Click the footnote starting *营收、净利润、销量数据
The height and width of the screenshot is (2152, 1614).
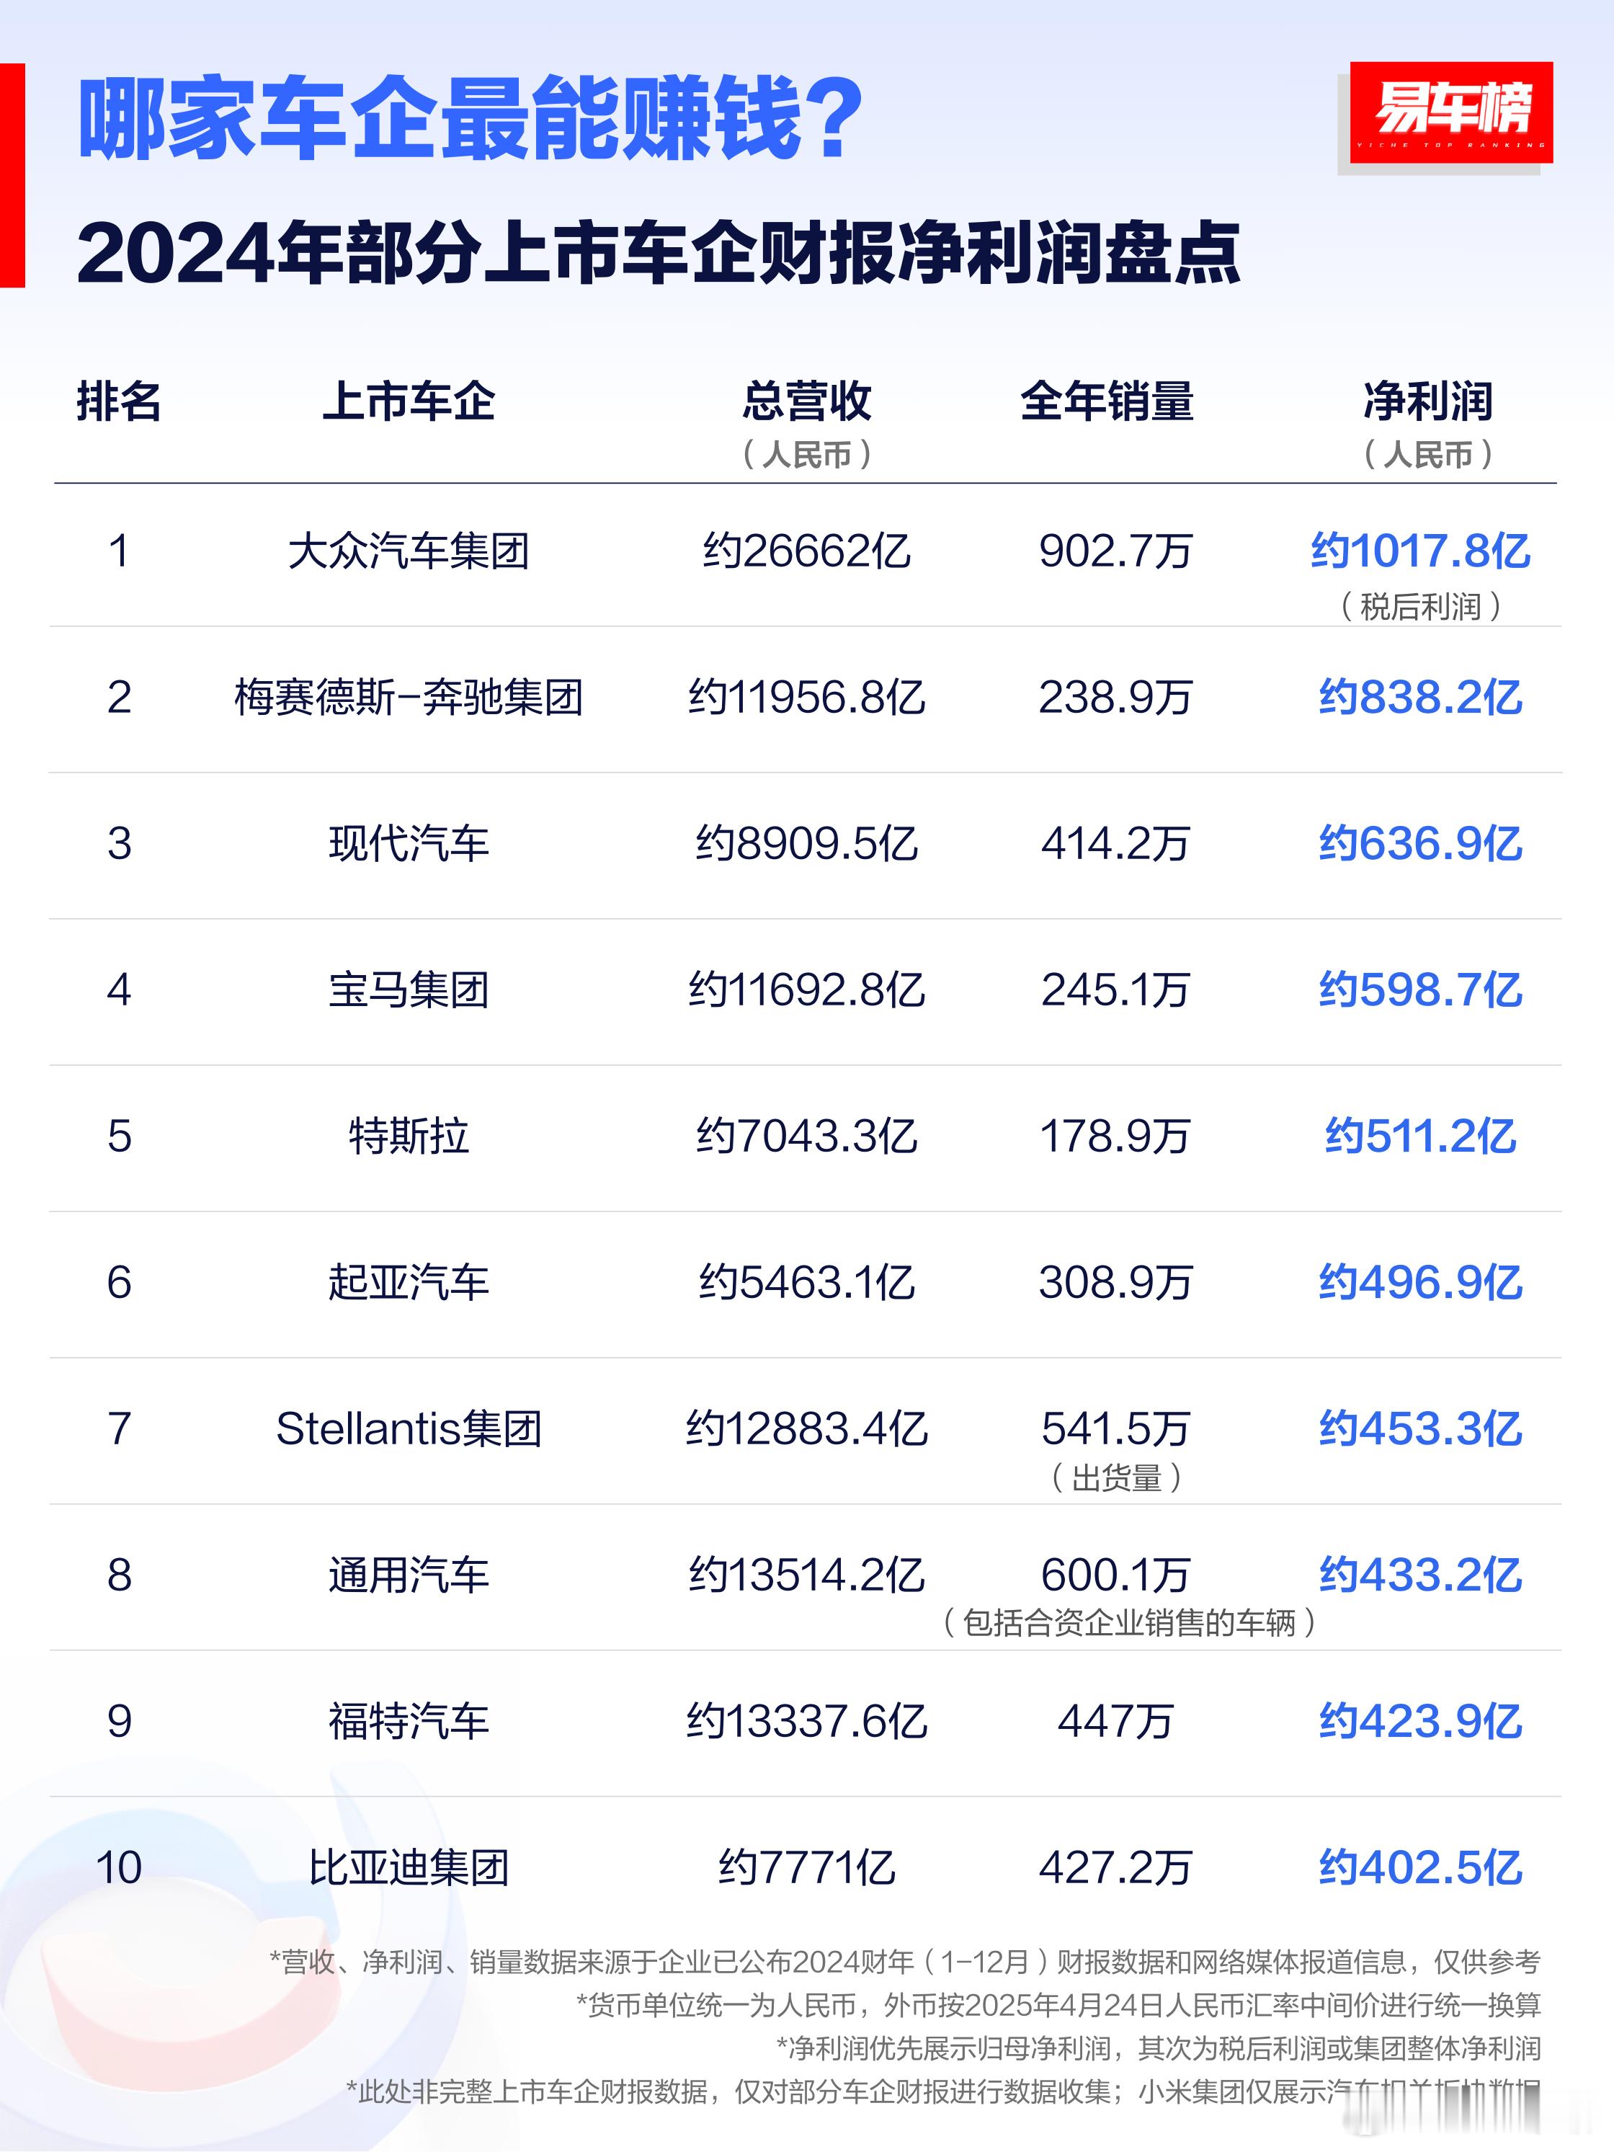[905, 1961]
